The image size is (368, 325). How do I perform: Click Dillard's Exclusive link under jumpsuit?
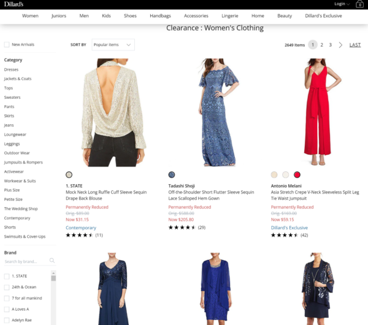click(x=289, y=228)
